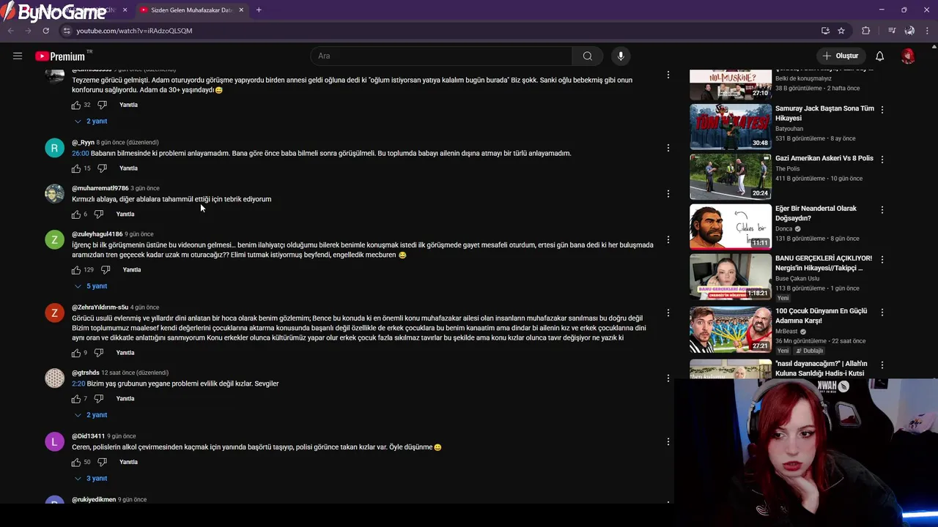Open 100 Çocuk Dünyanın En Güçlü video title

821,315
